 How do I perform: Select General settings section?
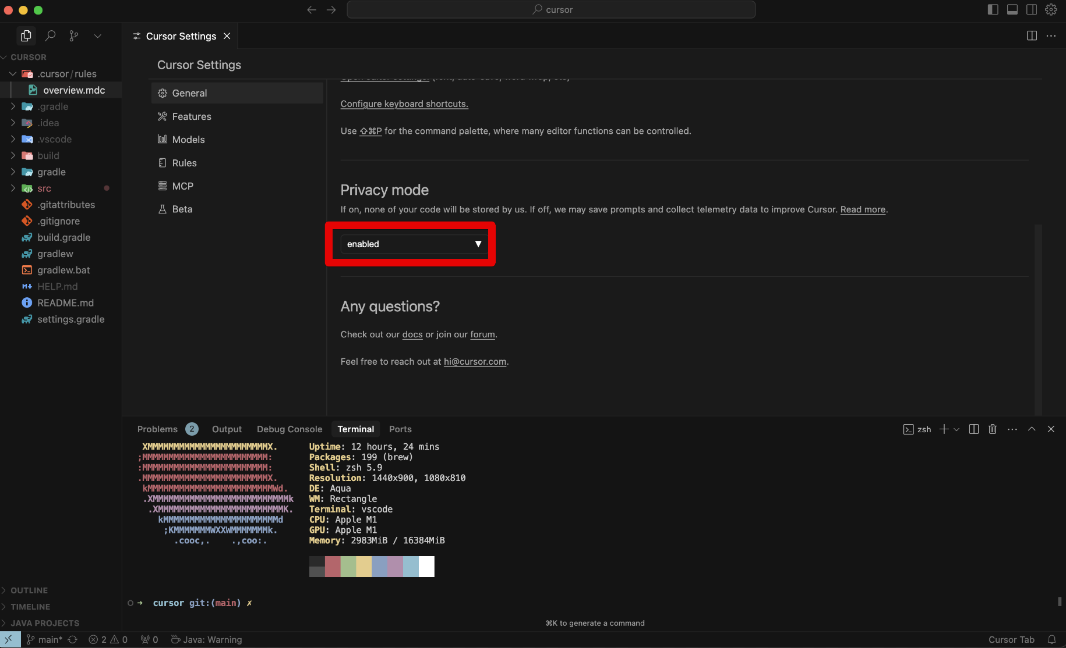(237, 93)
